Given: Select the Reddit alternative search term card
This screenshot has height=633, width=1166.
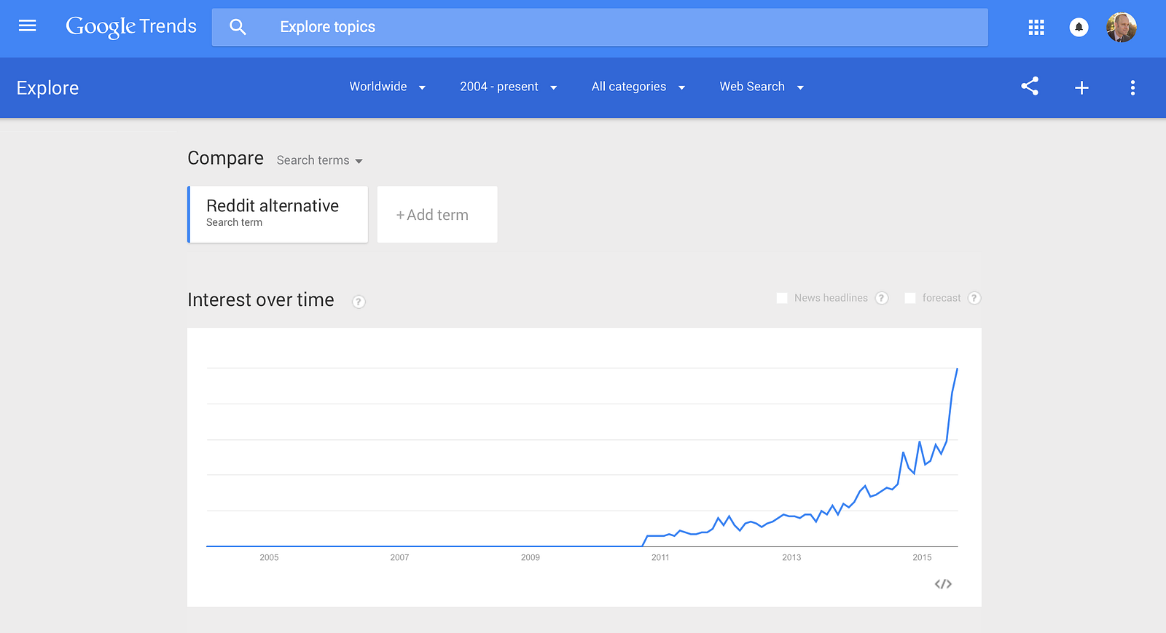Looking at the screenshot, I should (x=278, y=214).
